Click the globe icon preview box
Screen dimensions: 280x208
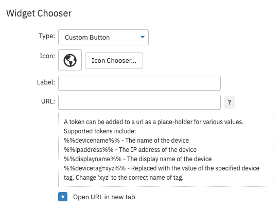(70, 60)
